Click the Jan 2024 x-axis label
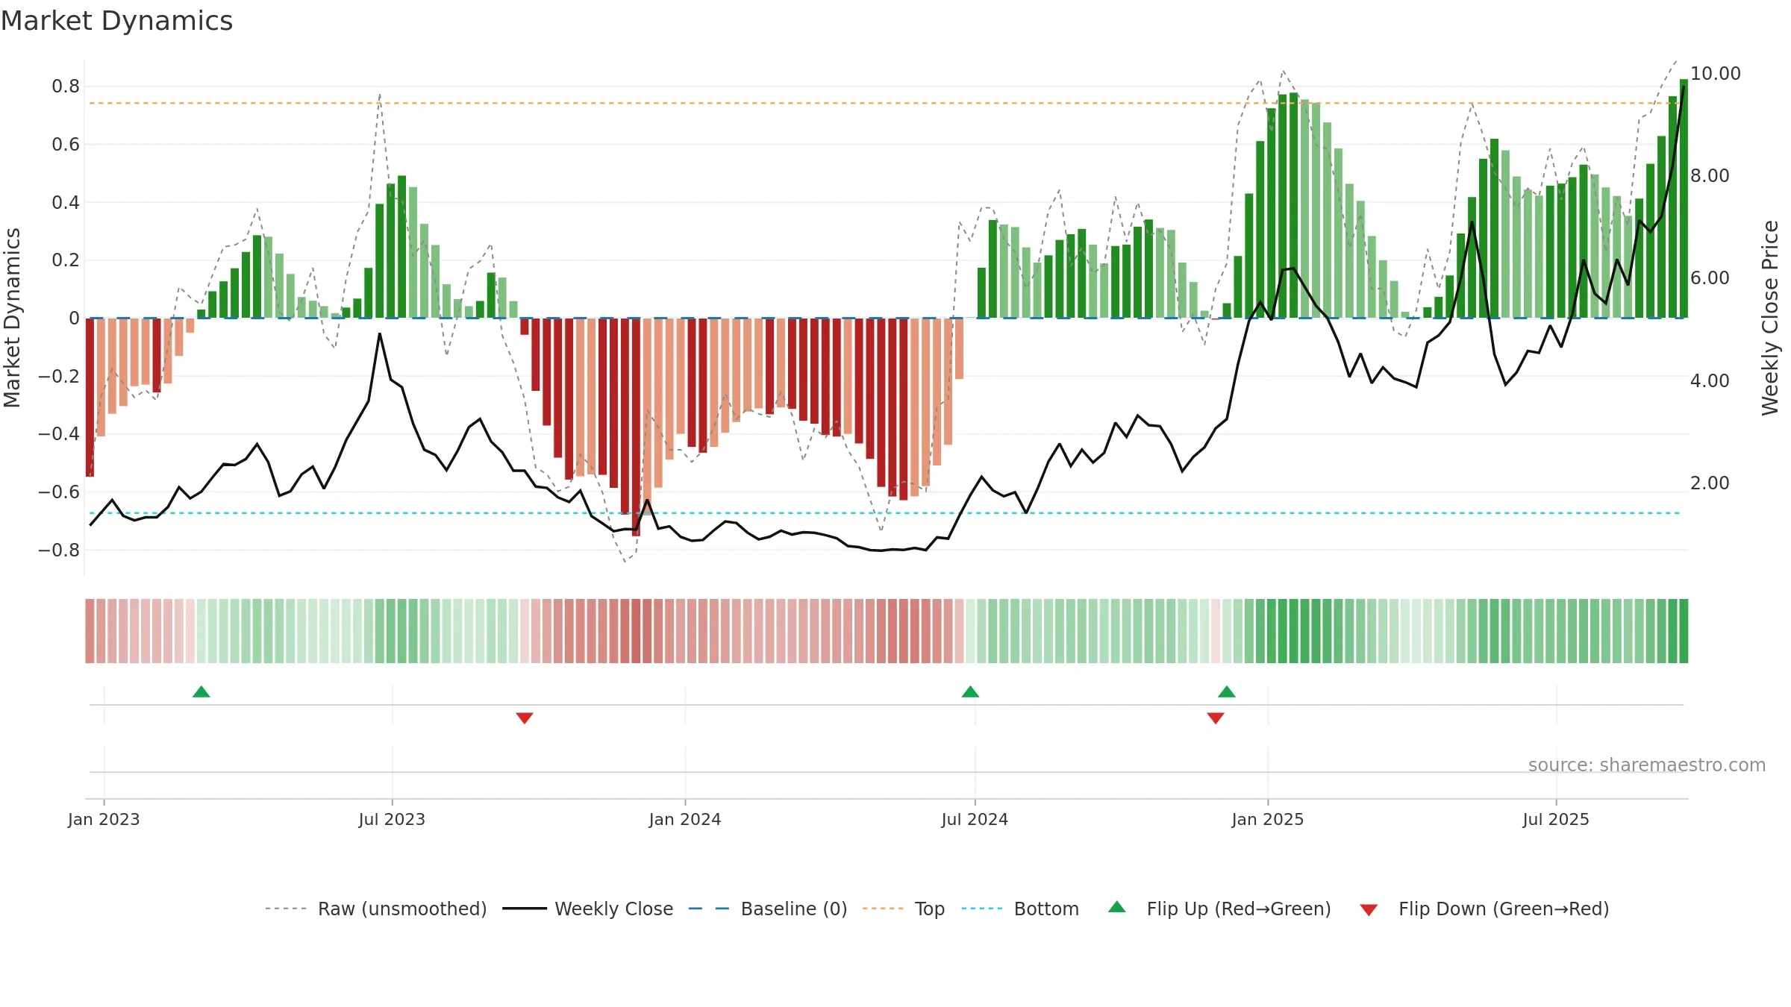1791x1007 pixels. point(685,819)
